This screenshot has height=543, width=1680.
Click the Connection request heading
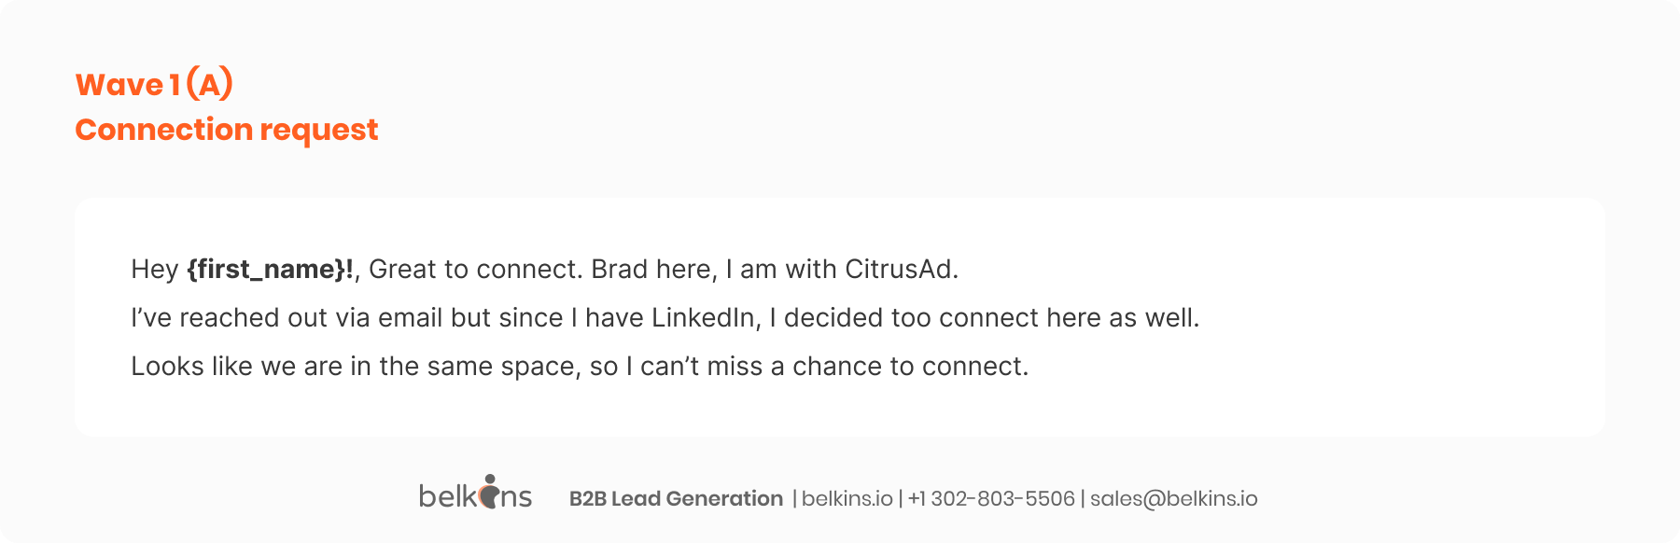pos(227,130)
